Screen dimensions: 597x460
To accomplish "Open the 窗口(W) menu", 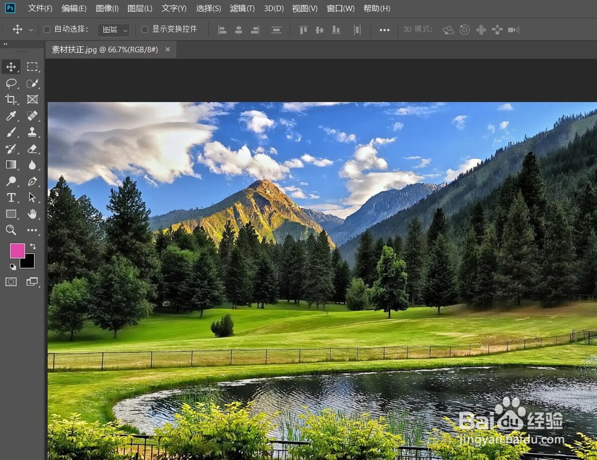I will (340, 8).
